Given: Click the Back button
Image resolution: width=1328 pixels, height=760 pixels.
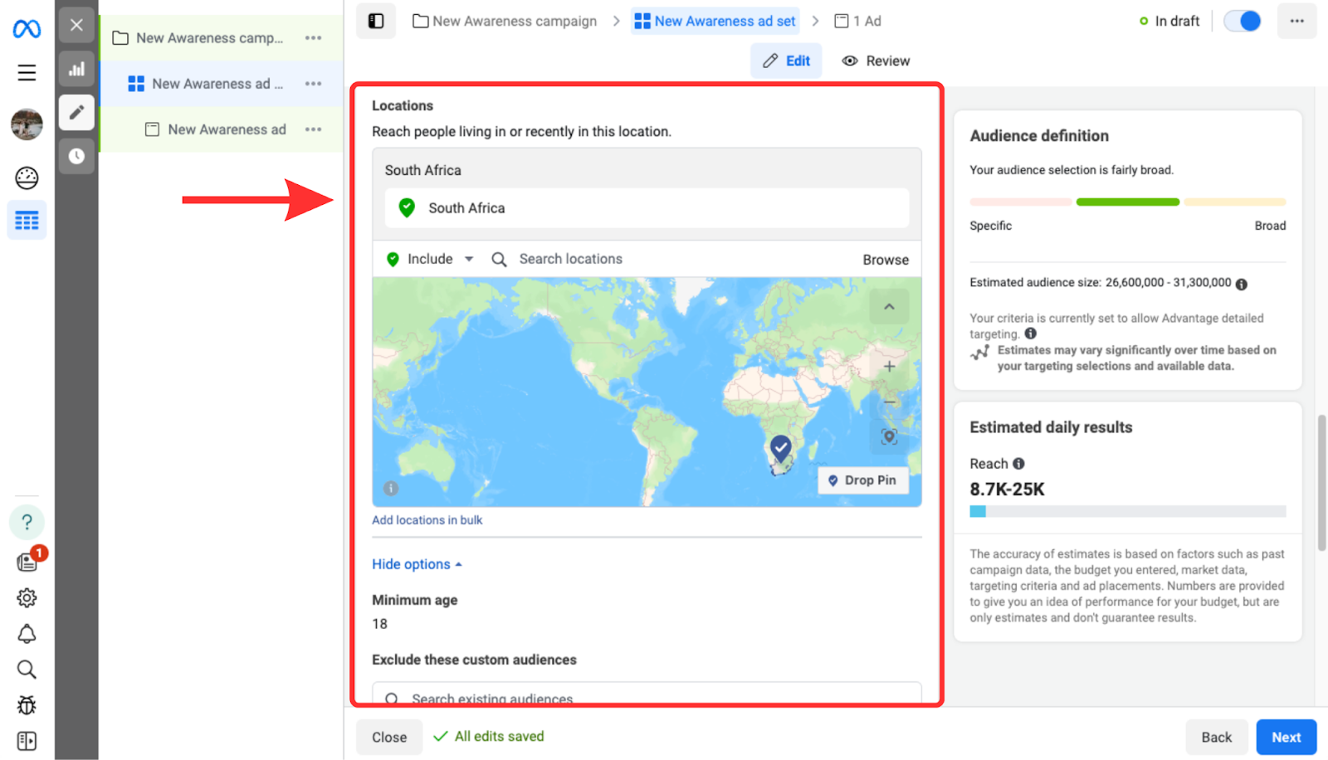Looking at the screenshot, I should coord(1217,737).
